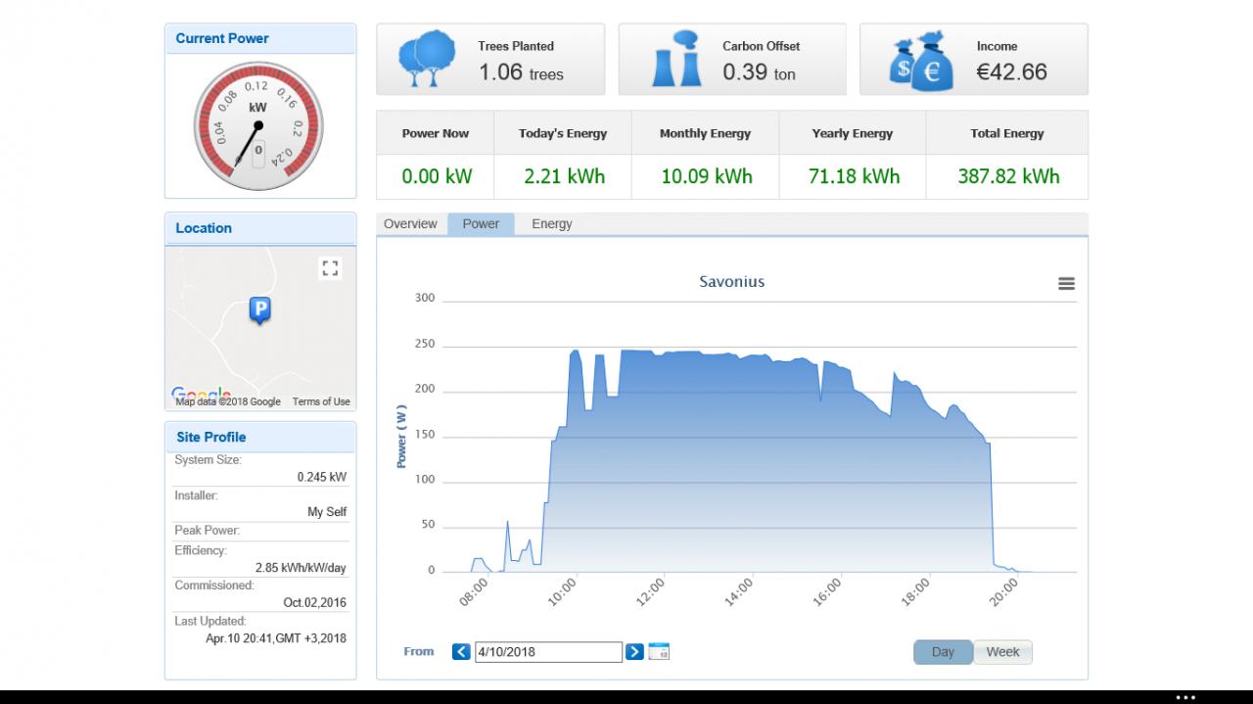Select the Power tab
The width and height of the screenshot is (1253, 704).
[x=481, y=224]
